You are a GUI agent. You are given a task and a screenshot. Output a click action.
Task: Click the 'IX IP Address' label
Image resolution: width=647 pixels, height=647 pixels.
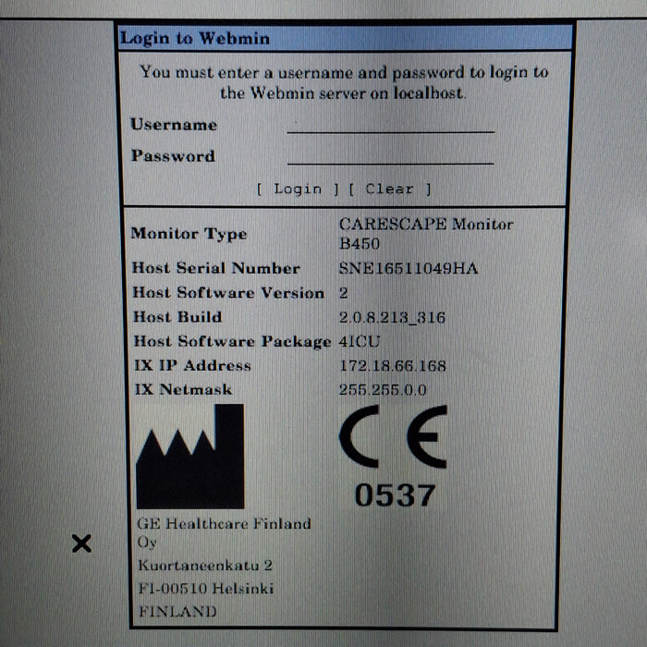[192, 365]
